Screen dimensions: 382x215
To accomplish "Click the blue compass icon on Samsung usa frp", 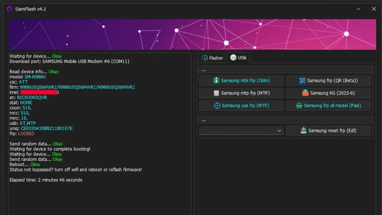I will pos(216,105).
